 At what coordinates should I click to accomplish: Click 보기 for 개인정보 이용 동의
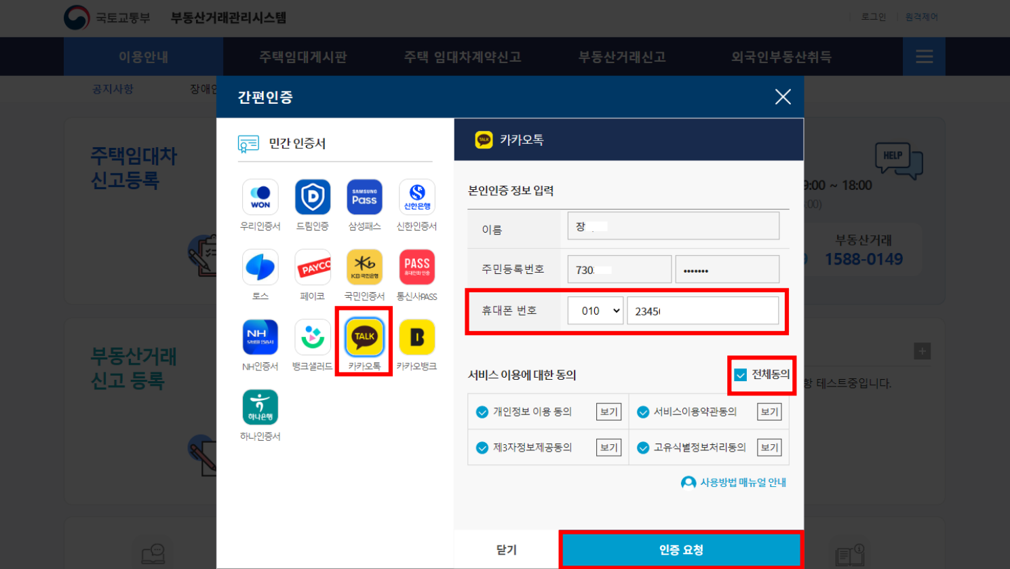pyautogui.click(x=608, y=412)
